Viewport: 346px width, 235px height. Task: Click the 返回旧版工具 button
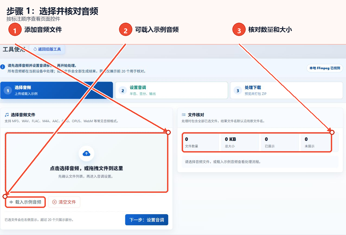point(47,49)
